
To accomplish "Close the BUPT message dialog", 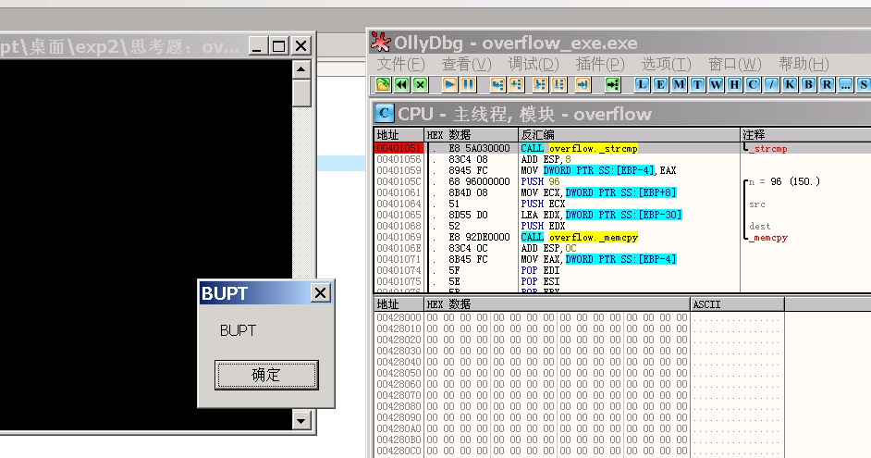I will tap(320, 293).
